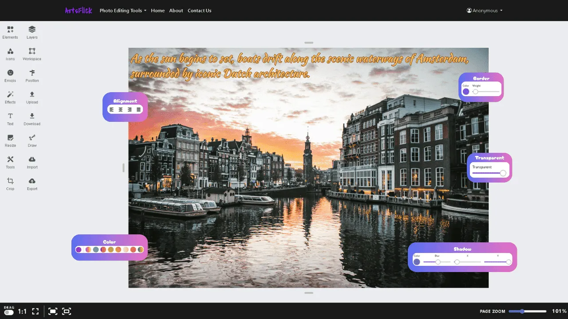
Task: Click the ArtsFlick logo
Action: click(x=79, y=11)
